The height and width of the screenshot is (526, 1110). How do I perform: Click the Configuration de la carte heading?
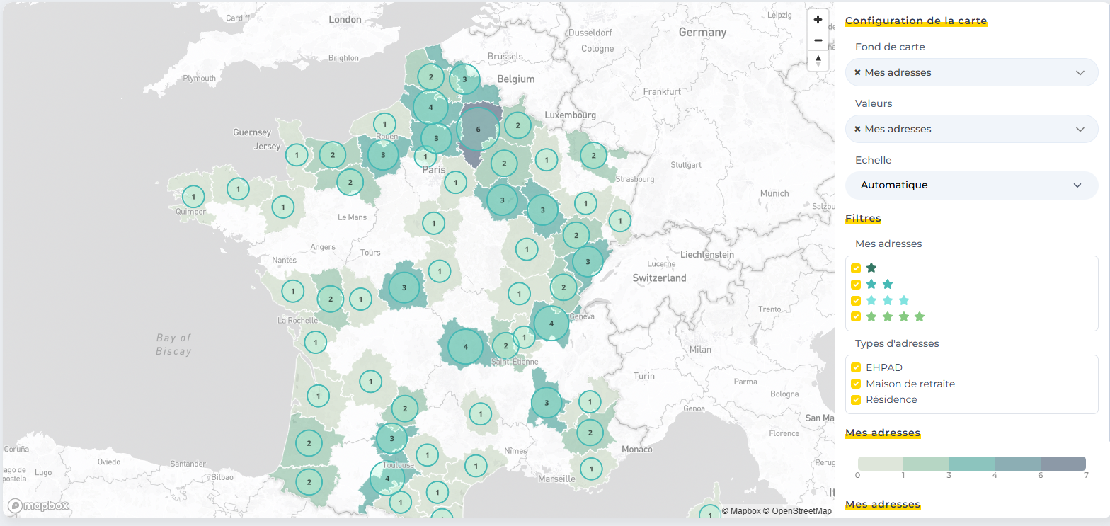(x=915, y=21)
